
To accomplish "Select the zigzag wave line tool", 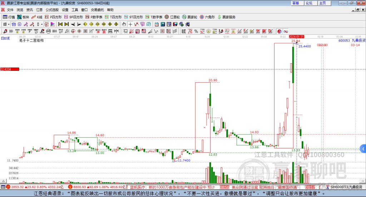I will (156, 31).
